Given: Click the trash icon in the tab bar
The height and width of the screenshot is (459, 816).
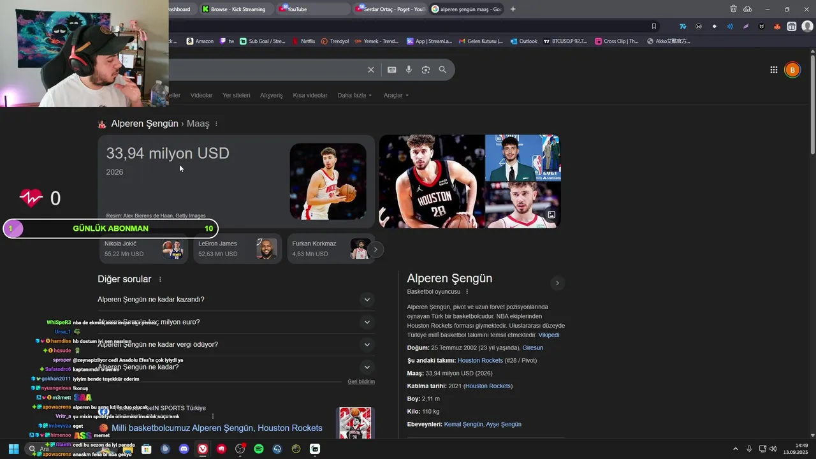Looking at the screenshot, I should (x=733, y=9).
